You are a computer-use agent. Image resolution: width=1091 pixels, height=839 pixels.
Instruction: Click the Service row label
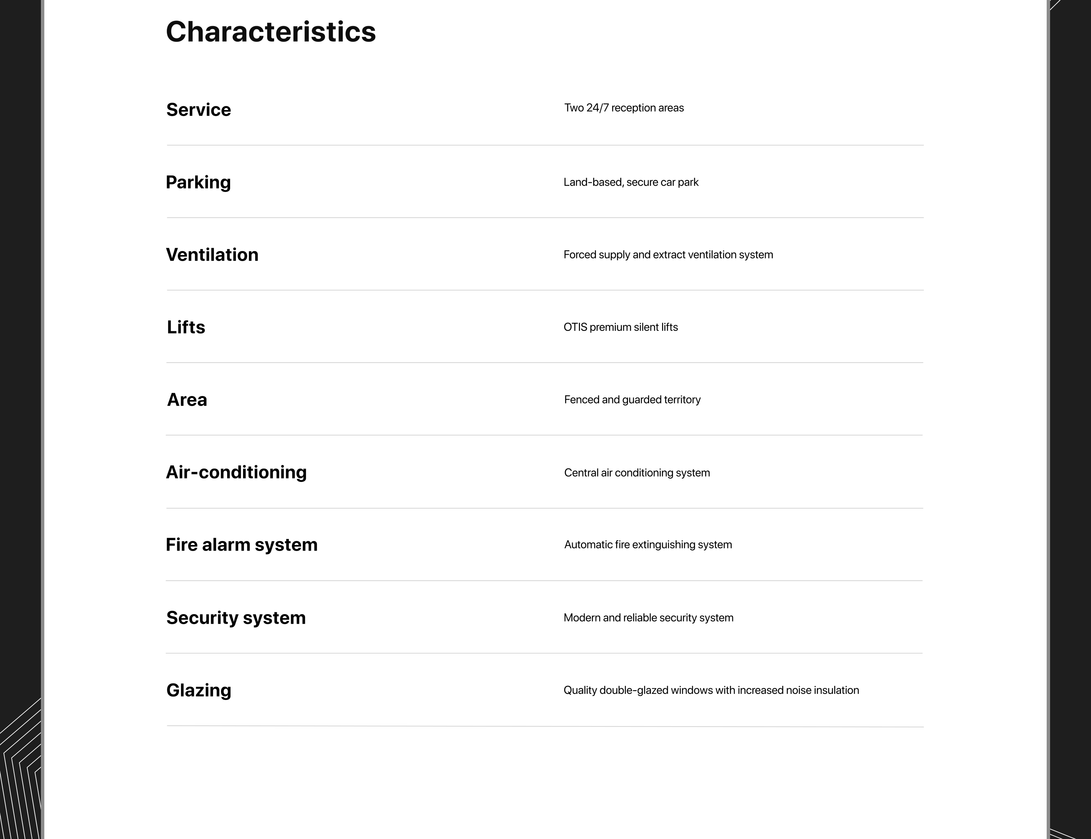click(198, 110)
